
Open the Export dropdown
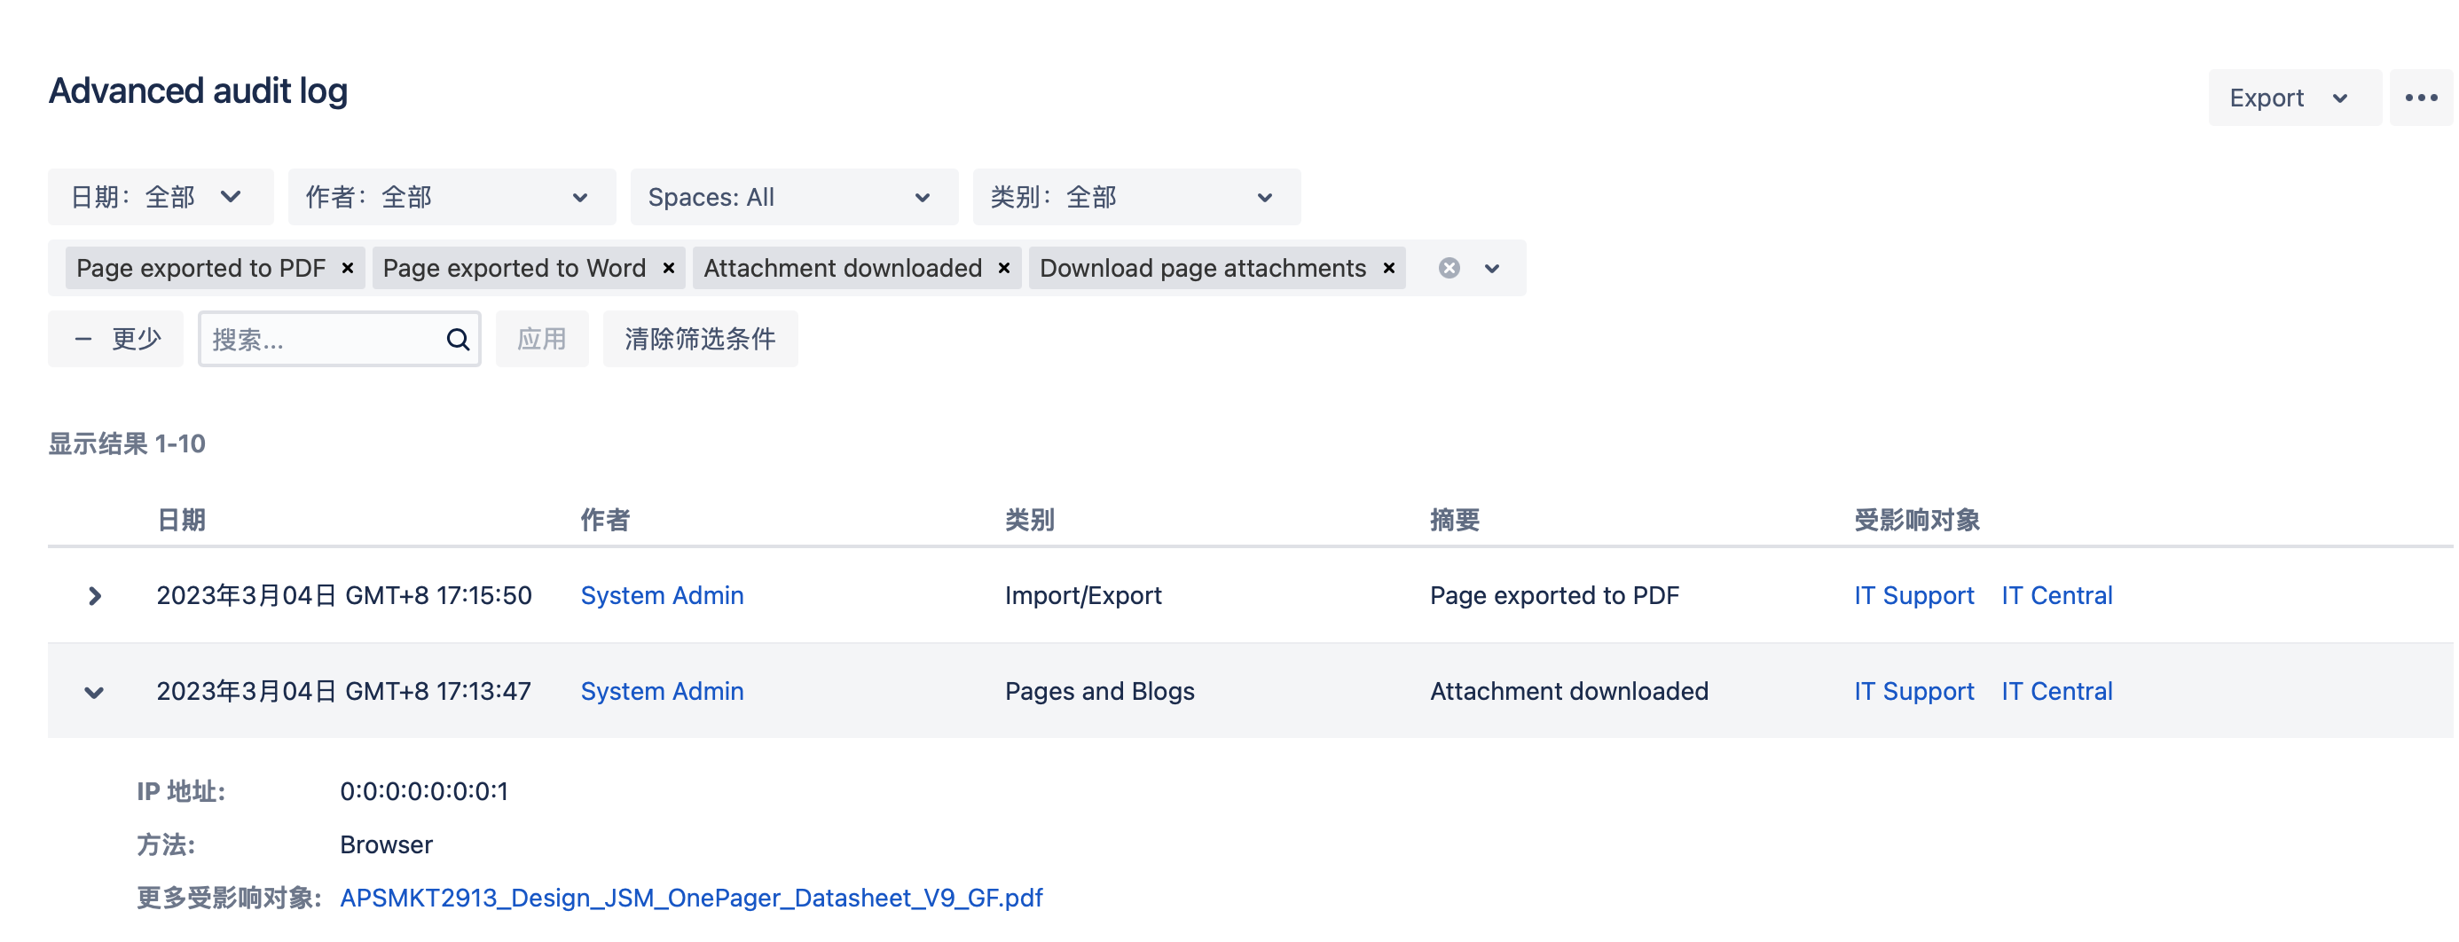coord(2288,98)
